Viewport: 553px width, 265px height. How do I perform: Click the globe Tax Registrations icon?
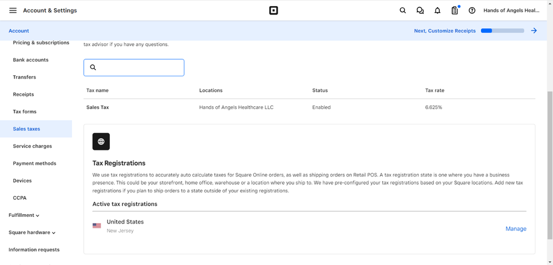pyautogui.click(x=101, y=142)
